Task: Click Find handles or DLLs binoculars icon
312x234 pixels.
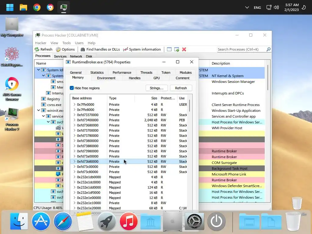Action: coord(83,49)
